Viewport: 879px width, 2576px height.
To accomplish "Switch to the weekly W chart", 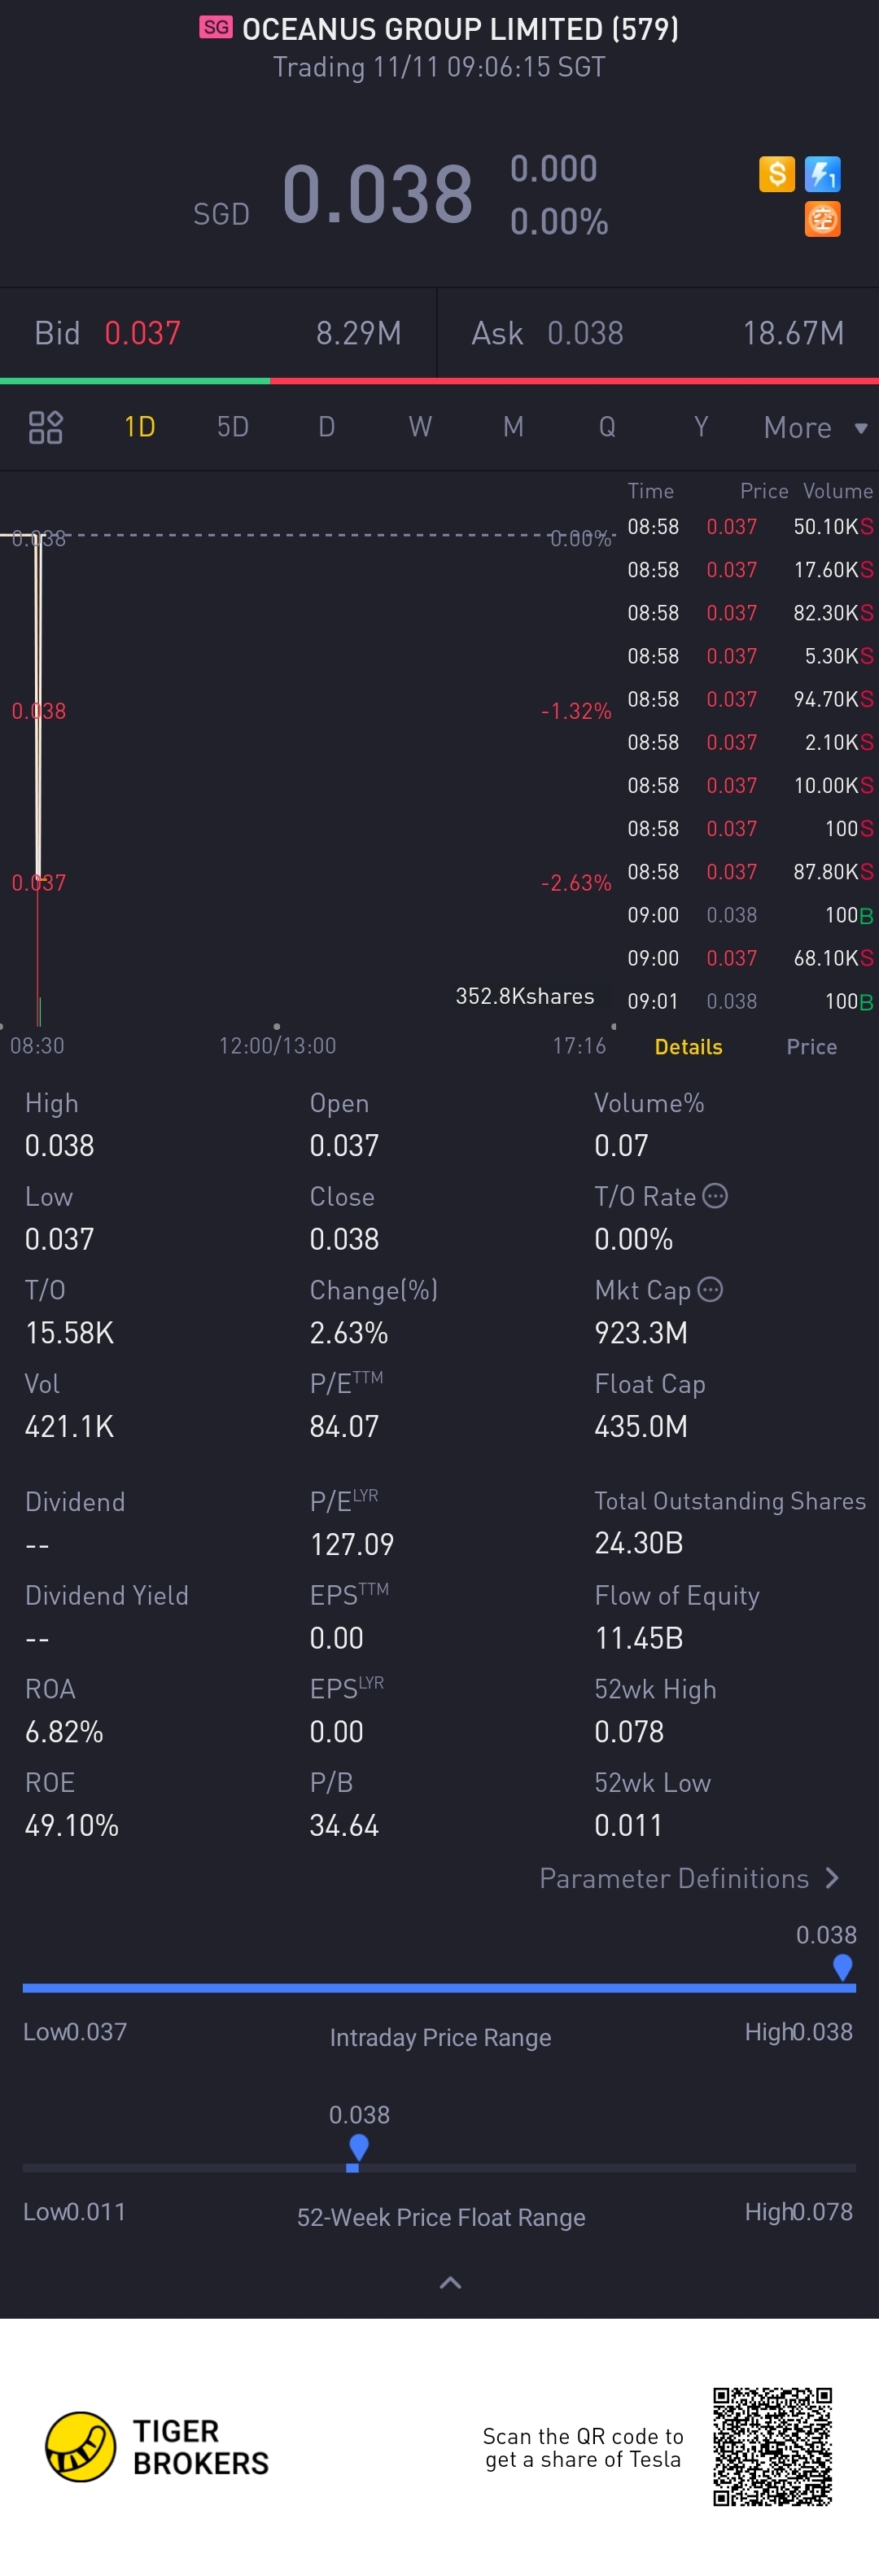I will click(420, 427).
